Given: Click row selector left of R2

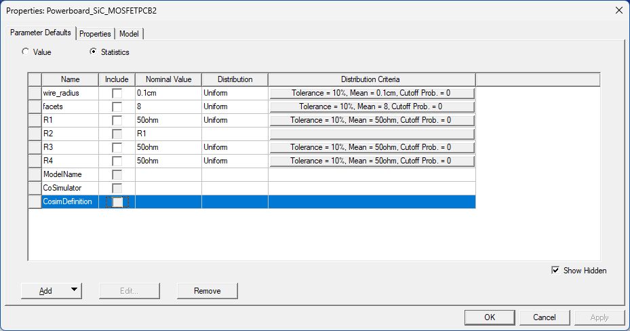Looking at the screenshot, I should 35,134.
